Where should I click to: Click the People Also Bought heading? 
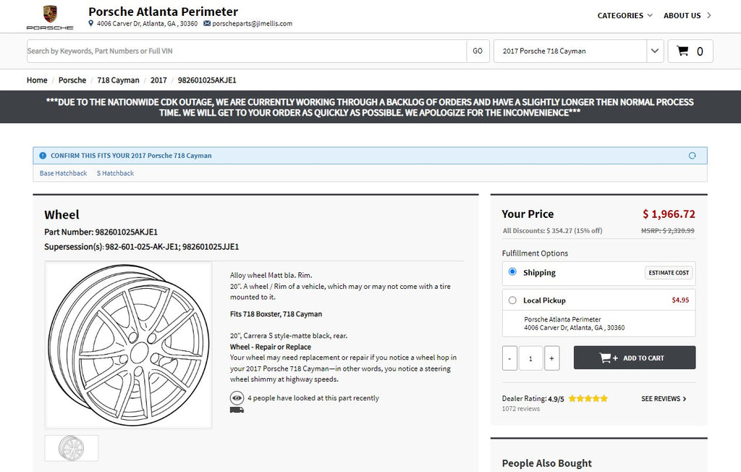pyautogui.click(x=547, y=463)
